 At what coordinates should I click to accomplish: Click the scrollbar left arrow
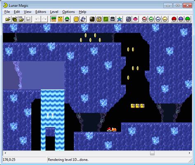[5, 153]
